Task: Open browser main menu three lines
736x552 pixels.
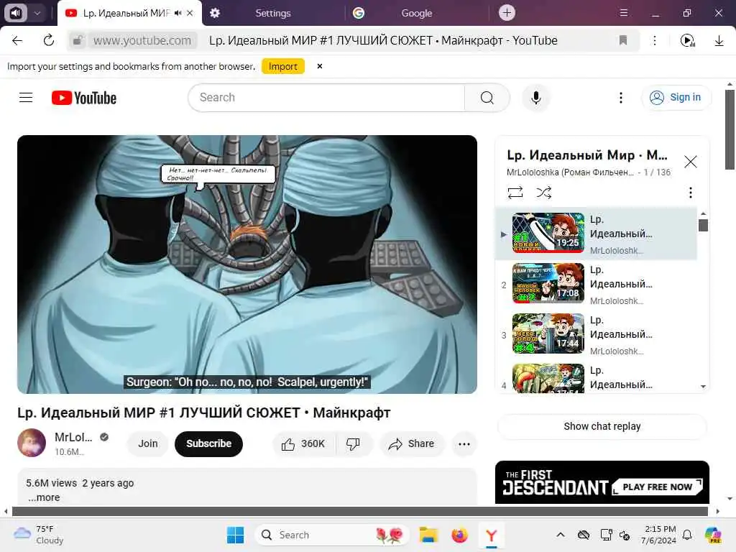Action: (623, 13)
